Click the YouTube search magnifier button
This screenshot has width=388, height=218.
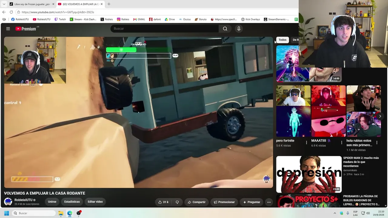pos(225,29)
